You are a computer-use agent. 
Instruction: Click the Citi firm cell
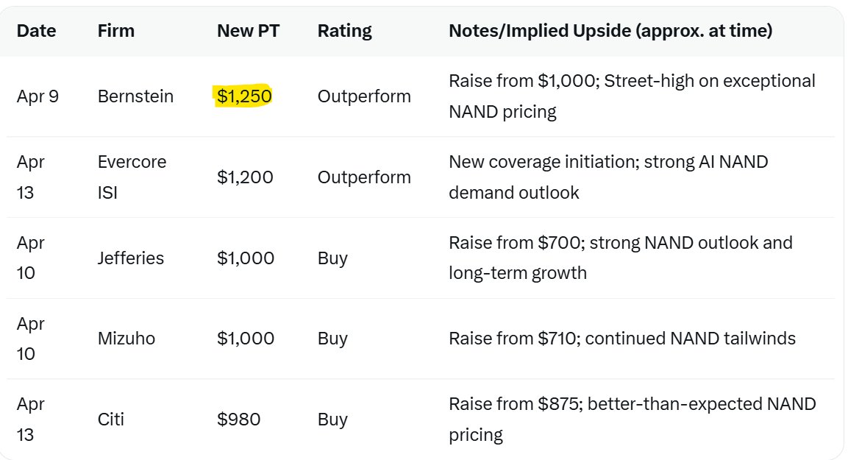point(111,420)
